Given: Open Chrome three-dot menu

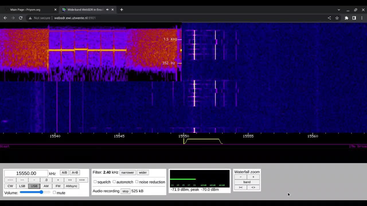Looking at the screenshot, I should coord(362,18).
